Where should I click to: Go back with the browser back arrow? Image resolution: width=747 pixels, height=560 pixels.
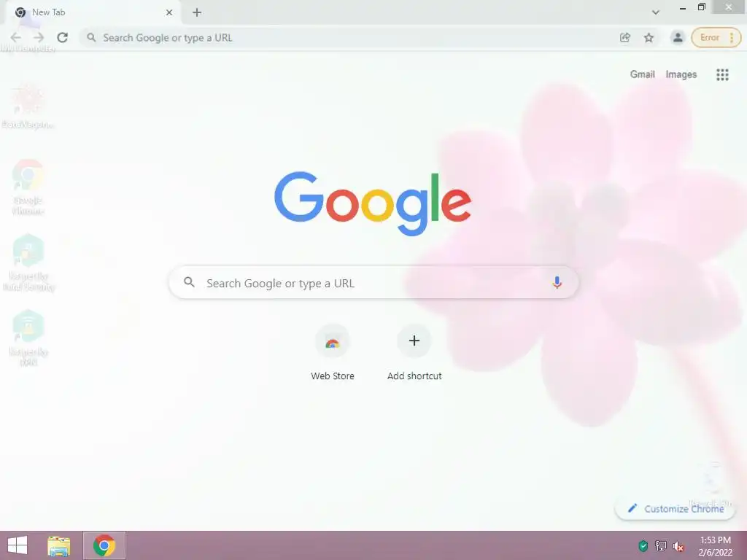[x=16, y=38]
